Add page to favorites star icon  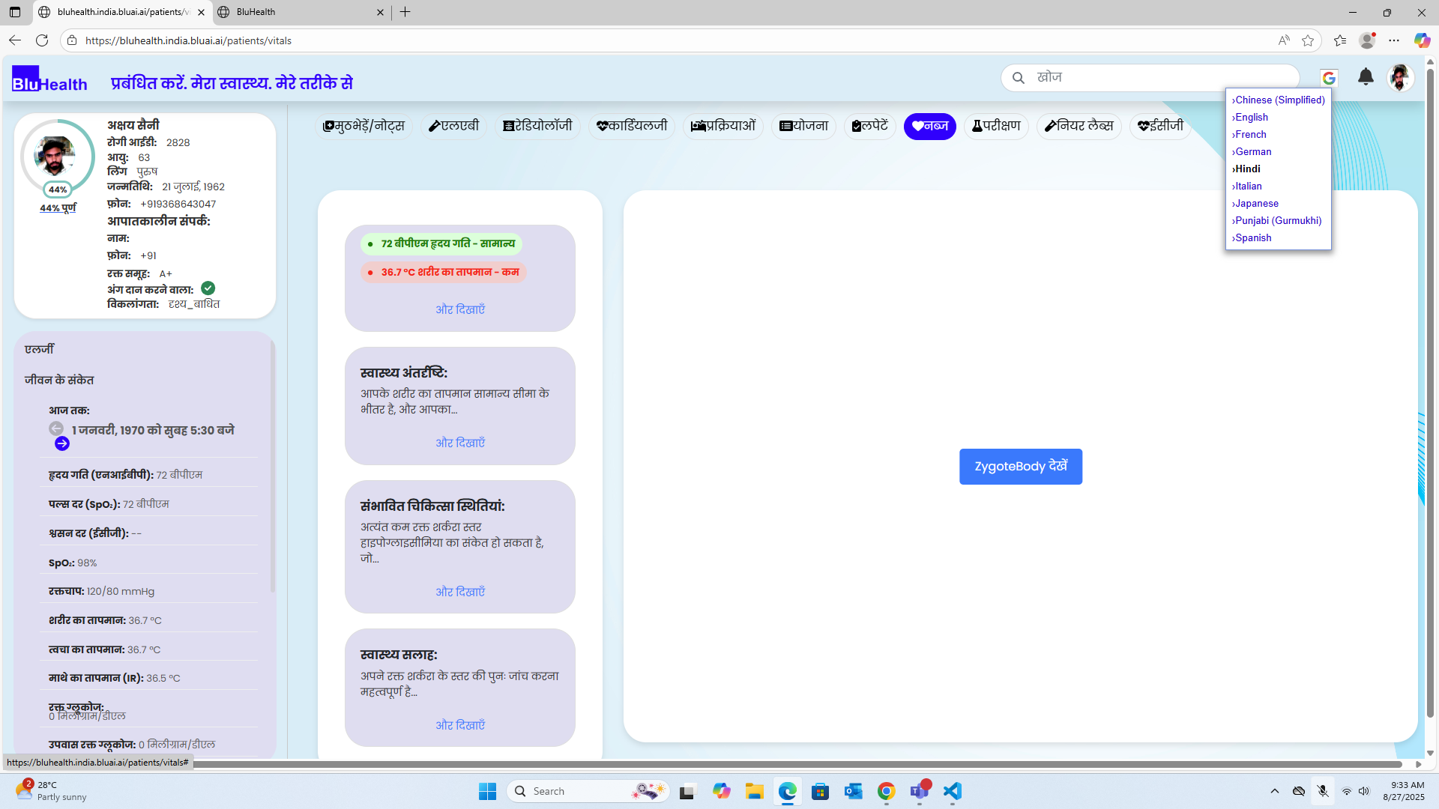[x=1308, y=40]
